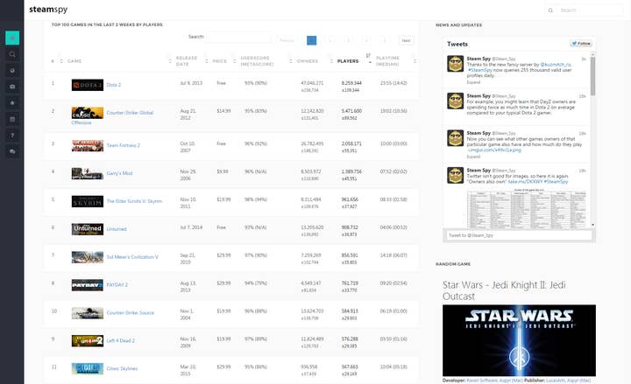Image resolution: width=631 pixels, height=384 pixels.
Task: Expand the first Steam Spy tweet
Action: (x=473, y=82)
